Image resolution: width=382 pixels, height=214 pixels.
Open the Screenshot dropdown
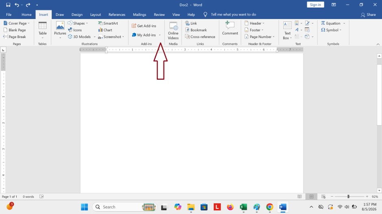[x=111, y=37]
